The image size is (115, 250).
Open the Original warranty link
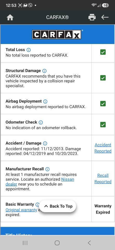(x=21, y=210)
